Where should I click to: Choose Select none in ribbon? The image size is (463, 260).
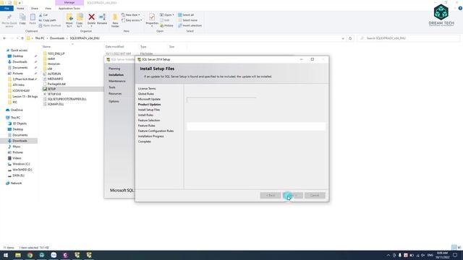187,20
